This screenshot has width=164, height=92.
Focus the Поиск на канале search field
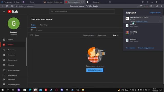pyautogui.click(x=82, y=11)
